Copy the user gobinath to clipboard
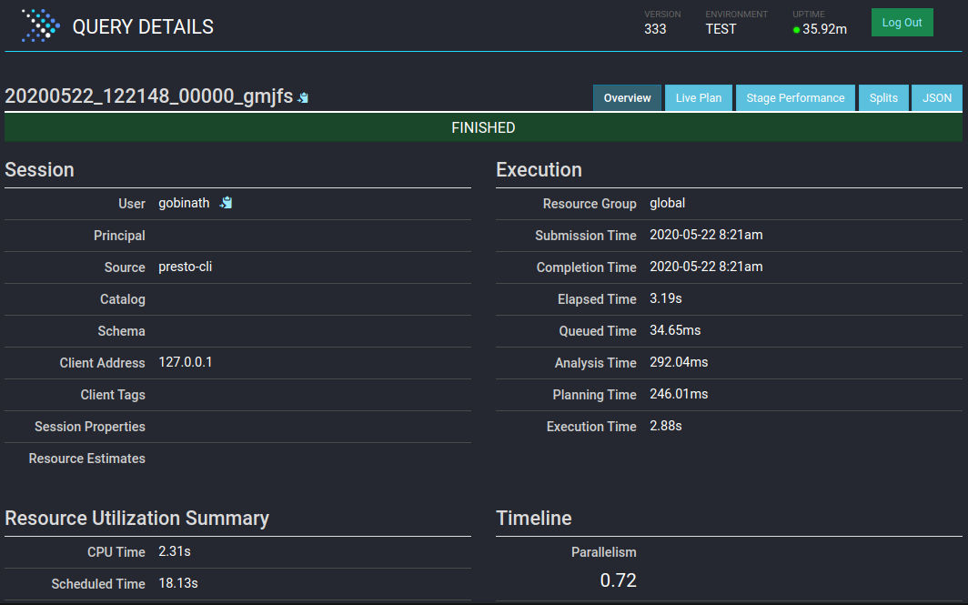 (x=226, y=203)
